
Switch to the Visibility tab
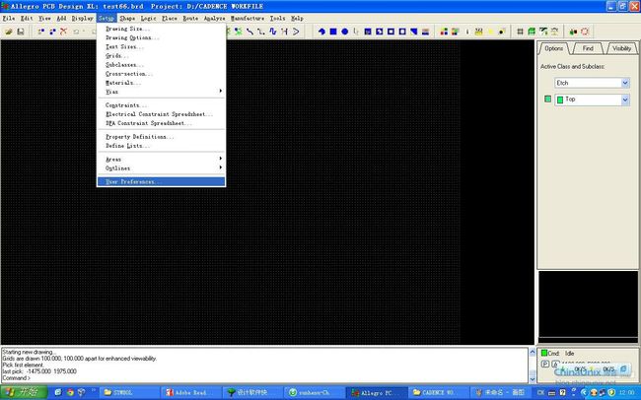(x=622, y=48)
